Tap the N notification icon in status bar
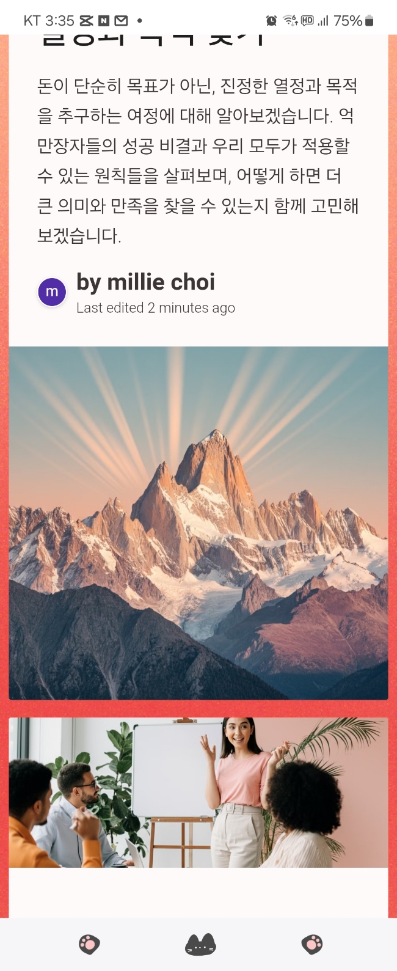The height and width of the screenshot is (971, 397). [104, 21]
